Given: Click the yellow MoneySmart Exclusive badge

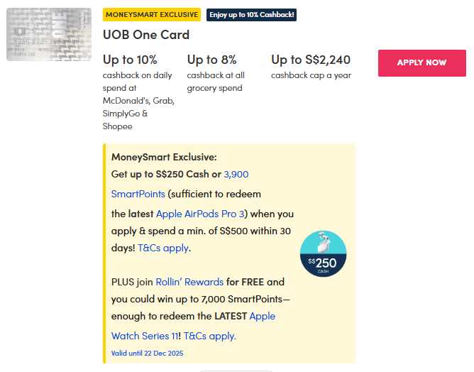Looking at the screenshot, I should (151, 14).
